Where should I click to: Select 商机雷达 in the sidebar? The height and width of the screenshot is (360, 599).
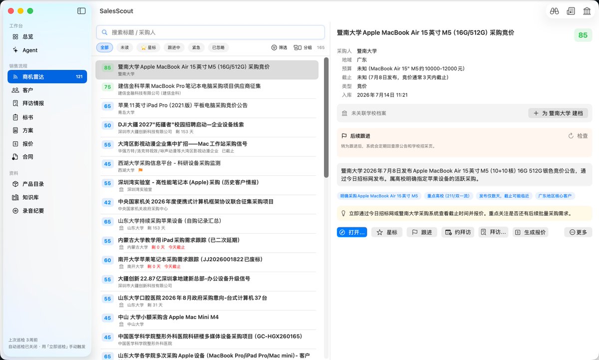tap(47, 76)
